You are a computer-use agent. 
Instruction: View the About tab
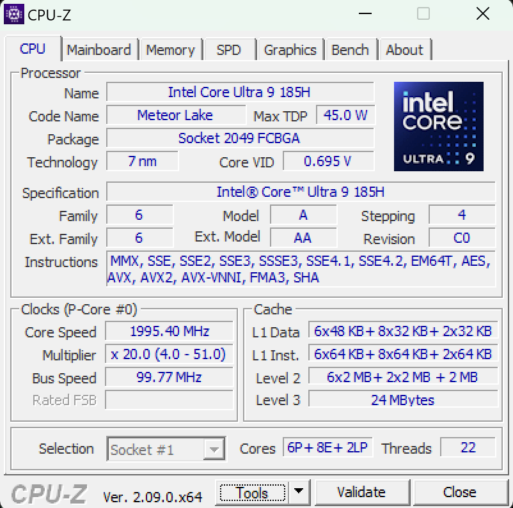[x=405, y=49]
